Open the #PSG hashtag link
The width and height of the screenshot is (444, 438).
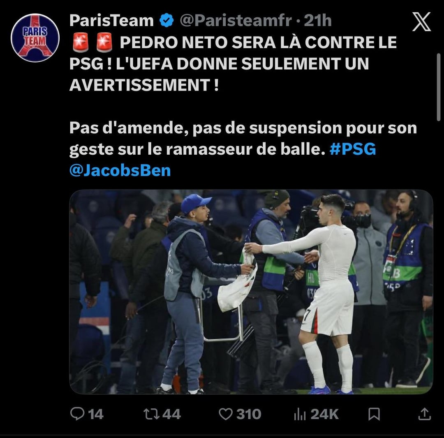(353, 149)
